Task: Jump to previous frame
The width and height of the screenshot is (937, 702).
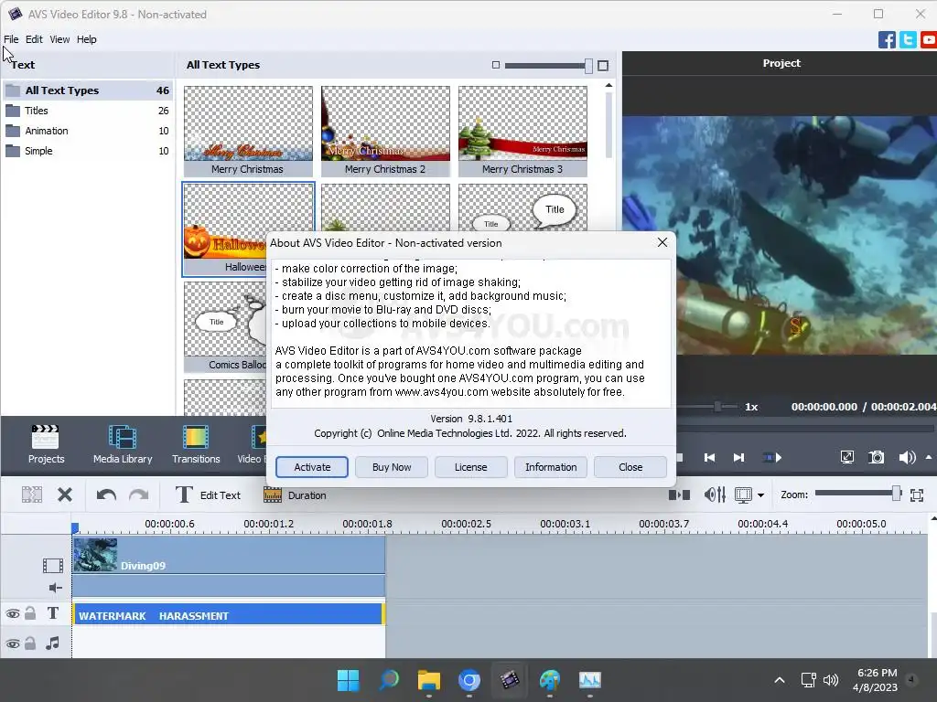Action: point(709,457)
